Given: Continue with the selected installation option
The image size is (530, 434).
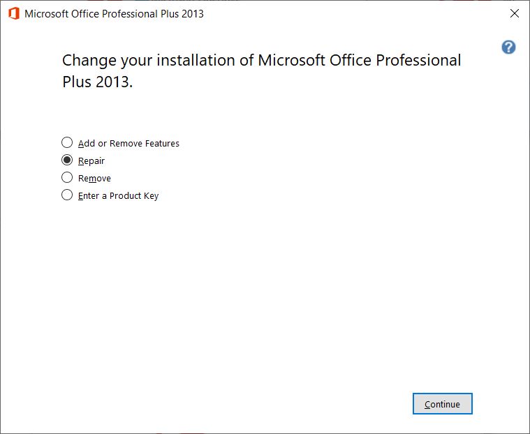Looking at the screenshot, I should coord(443,403).
